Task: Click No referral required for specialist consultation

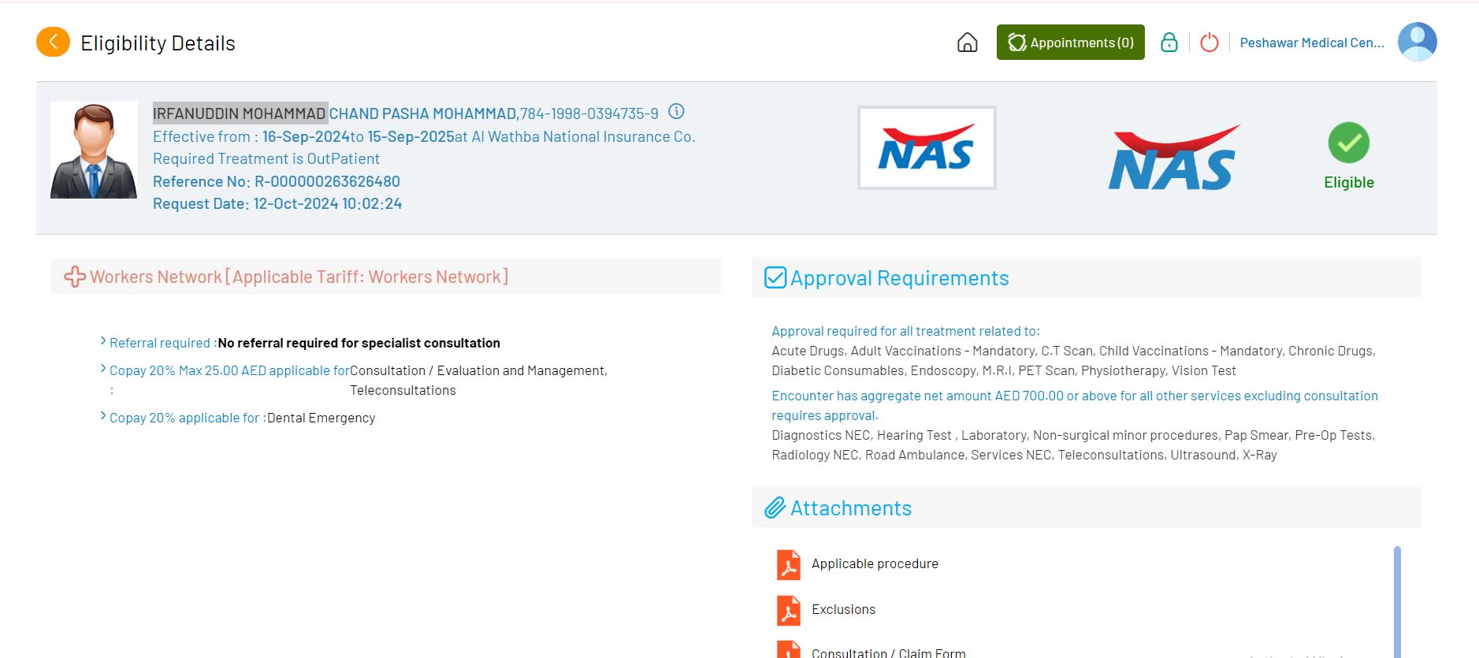Action: coord(359,343)
